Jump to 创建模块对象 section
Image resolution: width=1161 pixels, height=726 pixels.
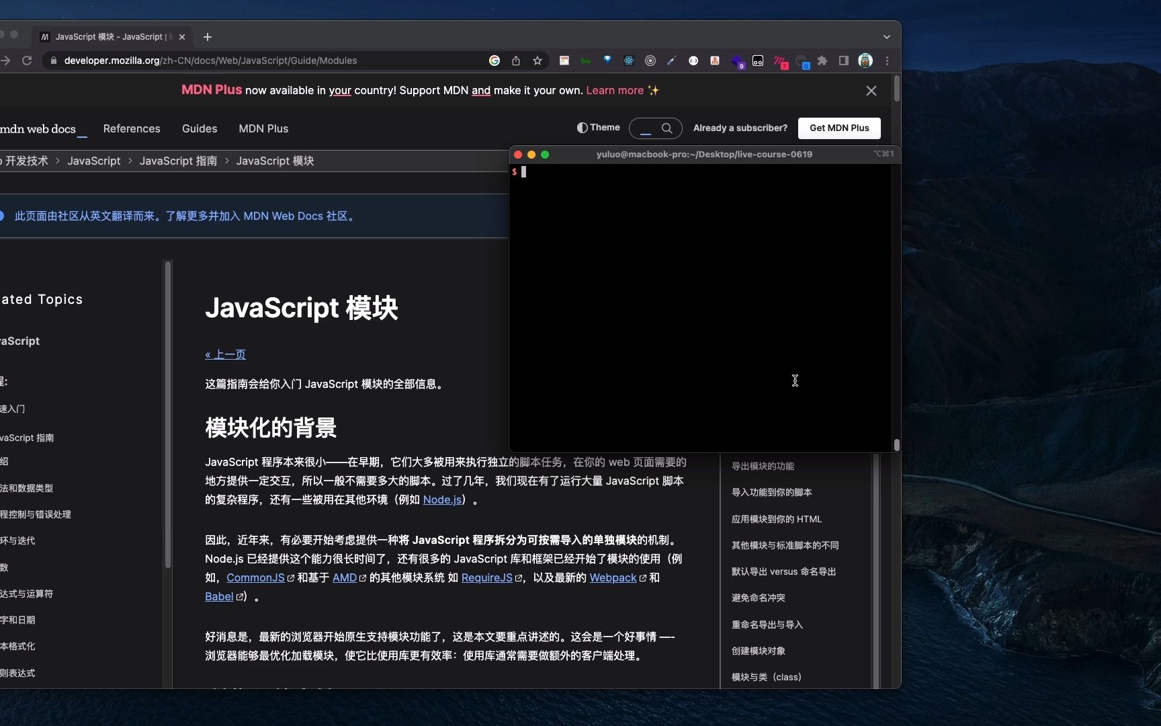[x=758, y=651]
